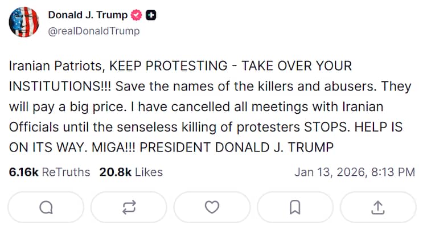View the 6.16k ReTruths list
427x230 pixels.
[x=50, y=172]
